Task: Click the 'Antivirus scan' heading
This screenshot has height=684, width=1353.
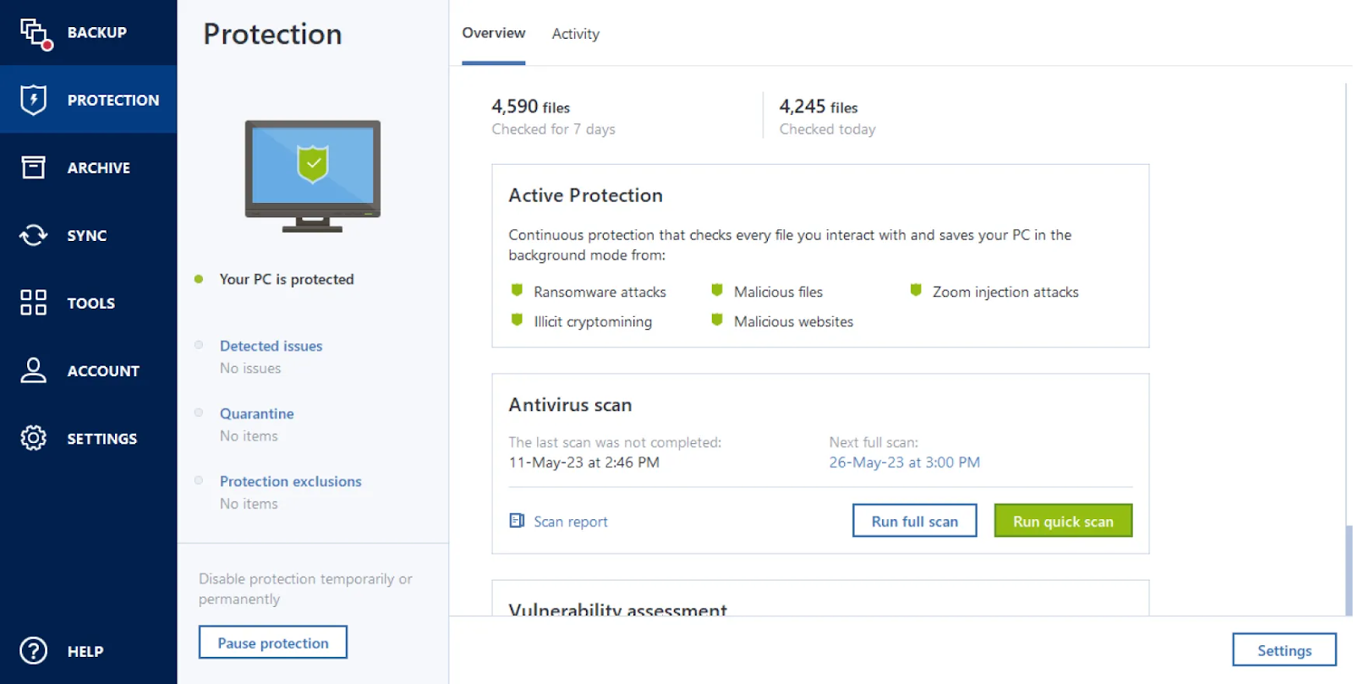Action: (x=570, y=405)
